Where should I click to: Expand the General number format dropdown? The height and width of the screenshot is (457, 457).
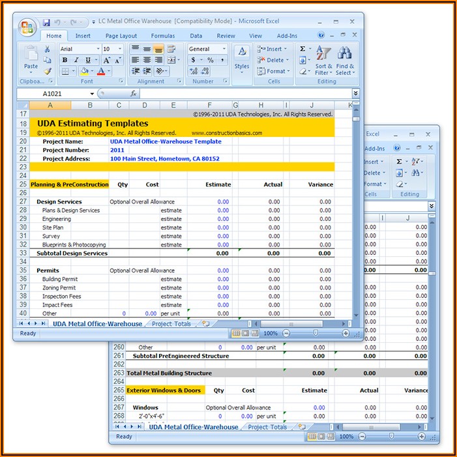click(x=224, y=49)
